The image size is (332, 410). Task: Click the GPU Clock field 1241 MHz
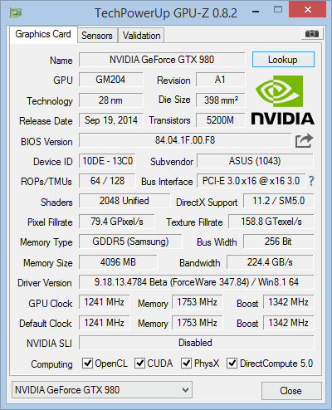click(x=105, y=302)
